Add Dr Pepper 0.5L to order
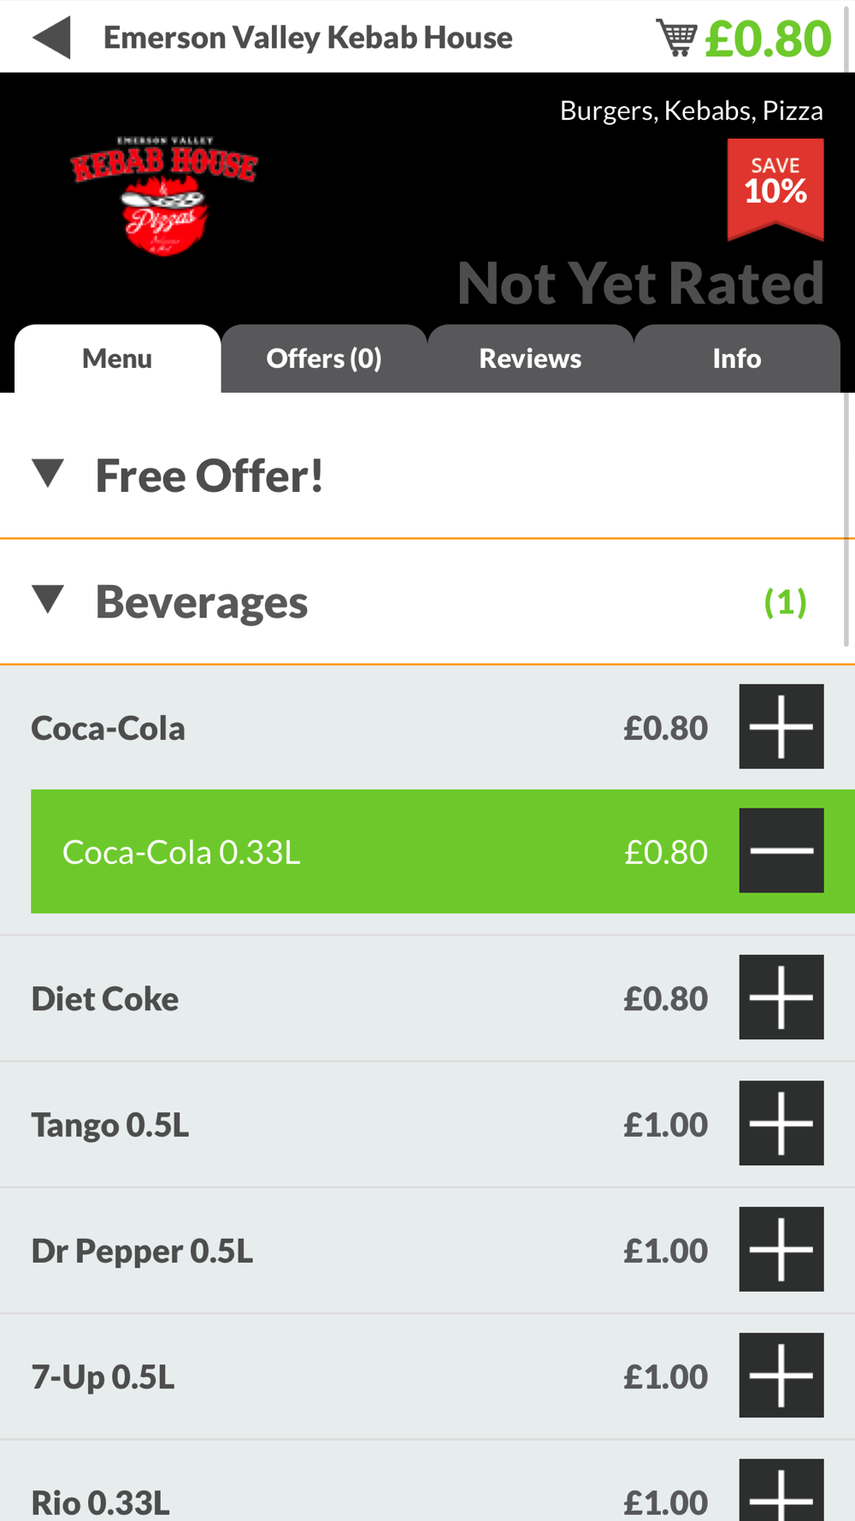Screen dimensions: 855x1521 point(781,1249)
